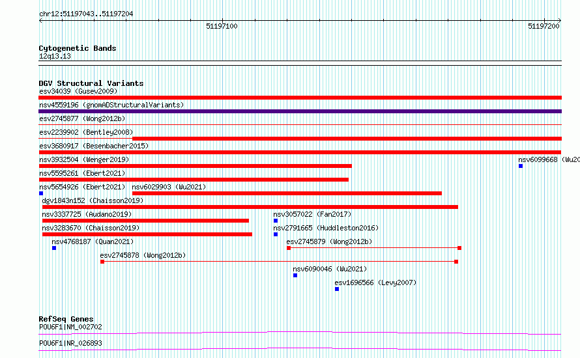Click the Cytogenetic Bands track heading
The height and width of the screenshot is (358, 580).
coord(78,48)
